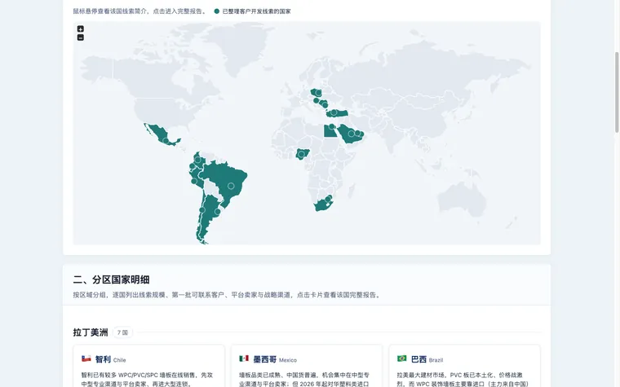Click Brazil card description starting 拉美最大建材市场
The width and height of the screenshot is (620, 387).
pos(463,379)
